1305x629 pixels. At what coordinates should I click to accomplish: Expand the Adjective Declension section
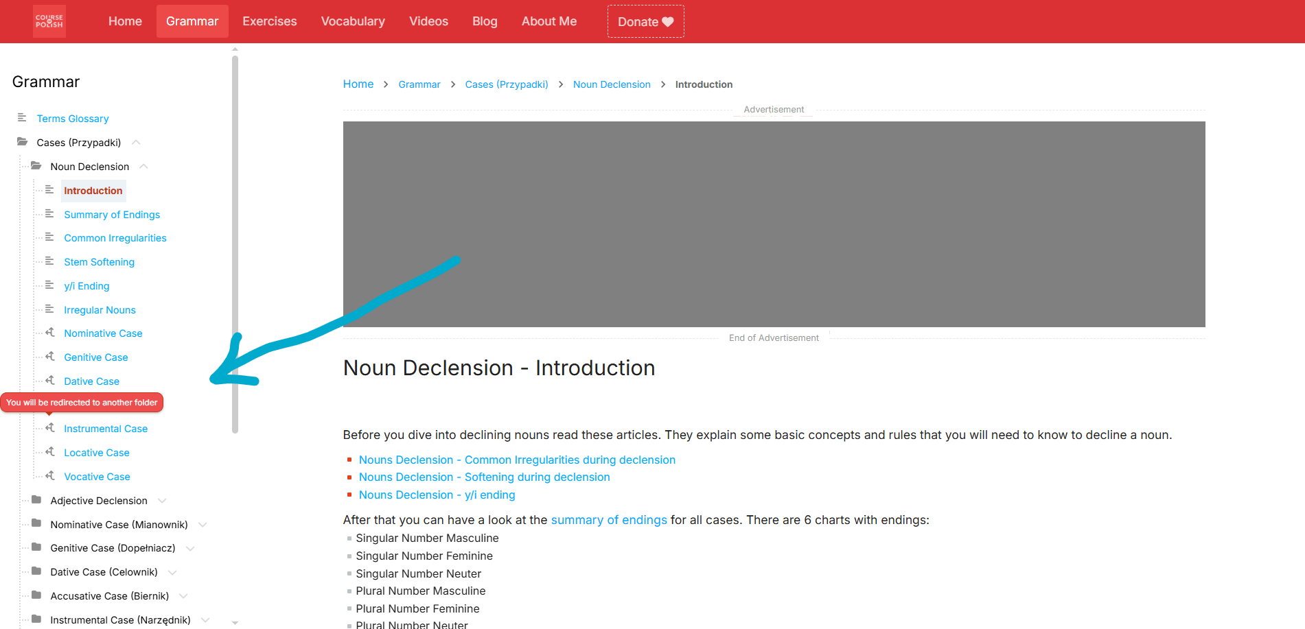162,501
